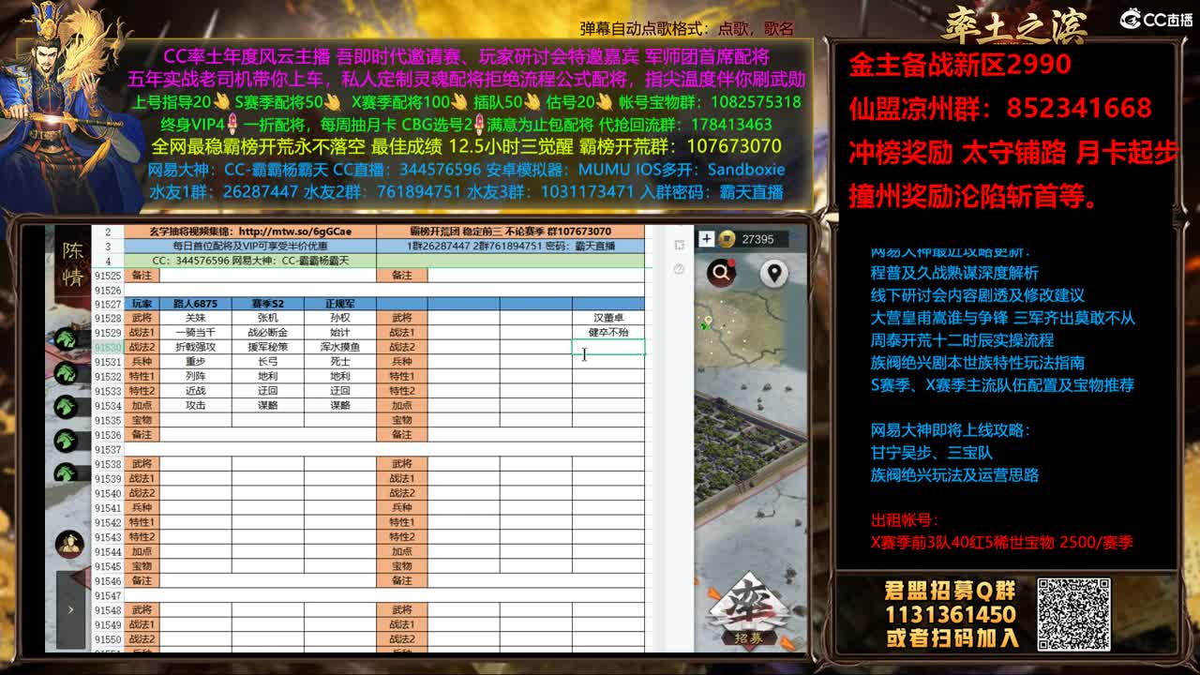Screen dimensions: 1200x675
Task: Select cell containing 折戟强攻
Action: click(x=195, y=347)
